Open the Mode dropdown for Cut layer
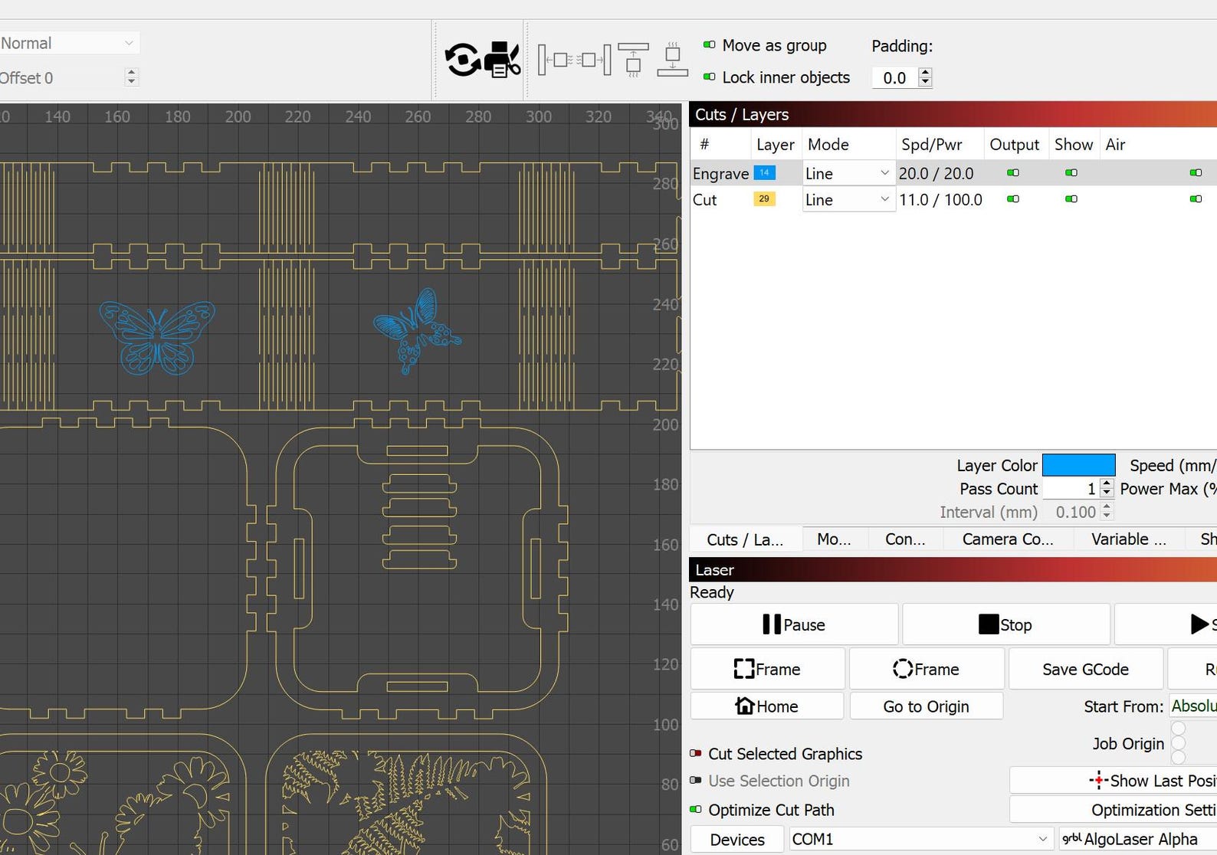The image size is (1217, 855). (848, 200)
